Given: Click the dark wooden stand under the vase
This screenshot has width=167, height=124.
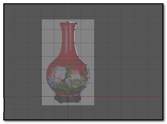Looking at the screenshot, I should pyautogui.click(x=68, y=99).
